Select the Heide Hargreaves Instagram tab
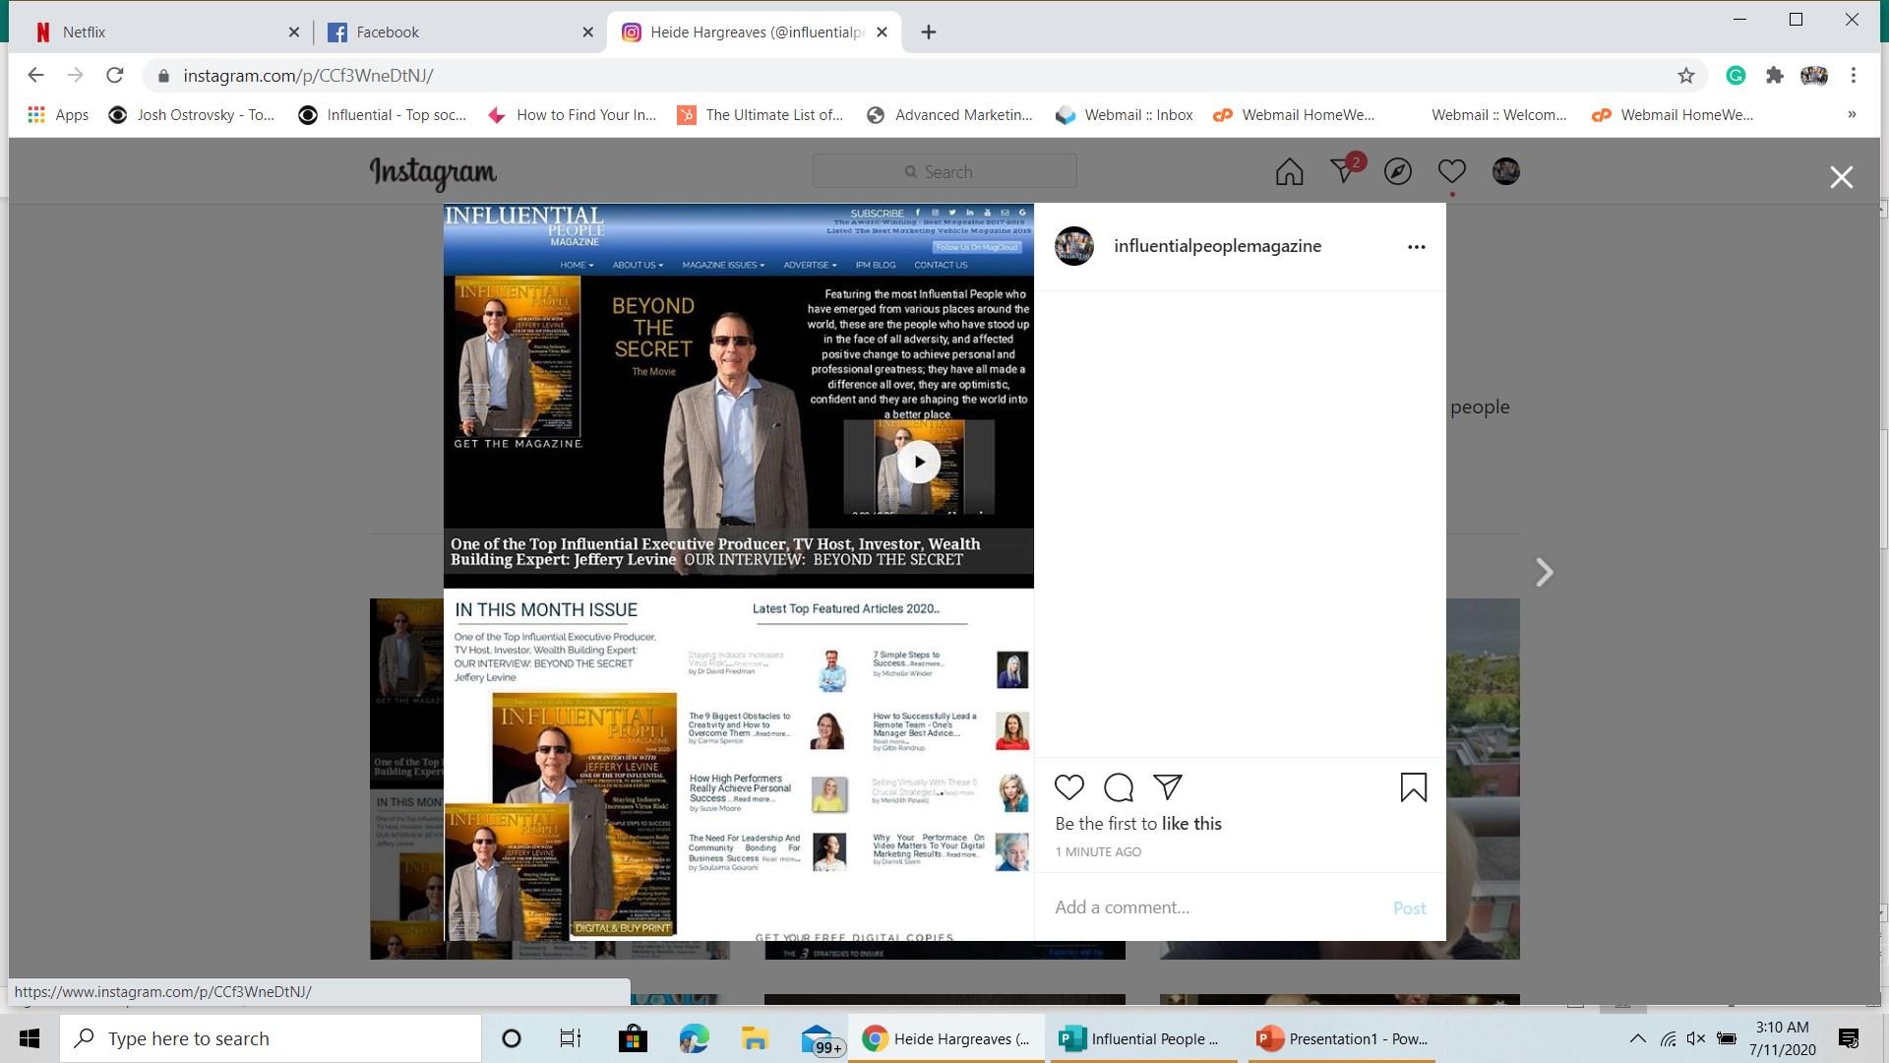1889x1063 pixels. click(x=753, y=32)
